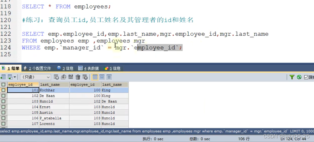
Task: Select the manager De Haan cell in Hunold row
Action: [115, 102]
